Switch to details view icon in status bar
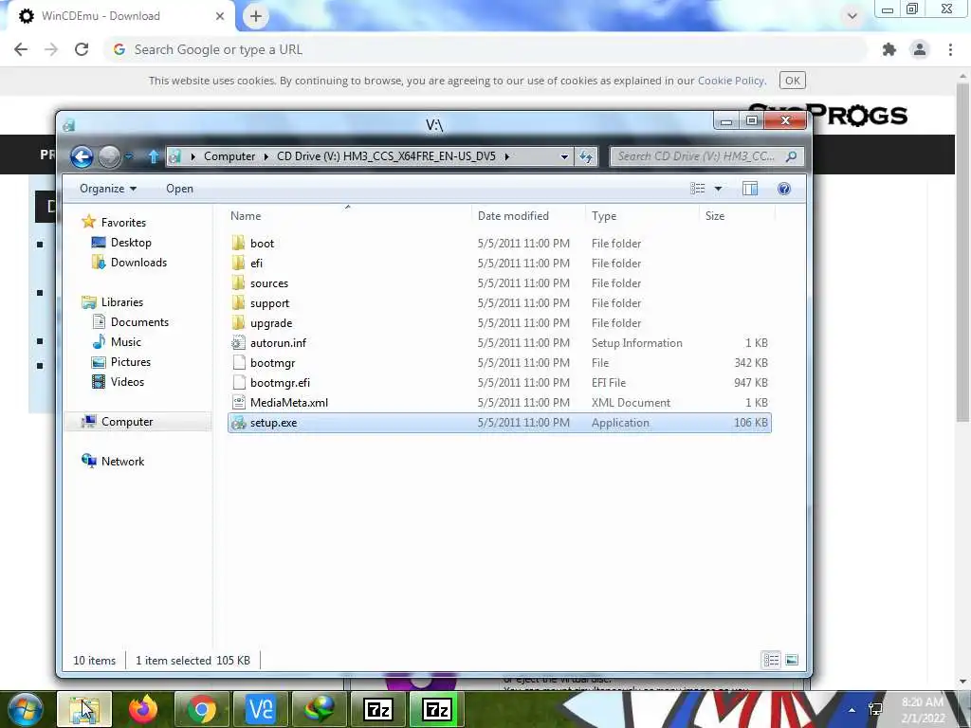This screenshot has width=971, height=728. (772, 660)
